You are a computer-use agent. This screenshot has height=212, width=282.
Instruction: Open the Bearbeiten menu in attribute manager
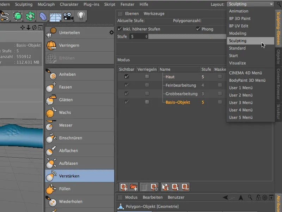coord(153,198)
